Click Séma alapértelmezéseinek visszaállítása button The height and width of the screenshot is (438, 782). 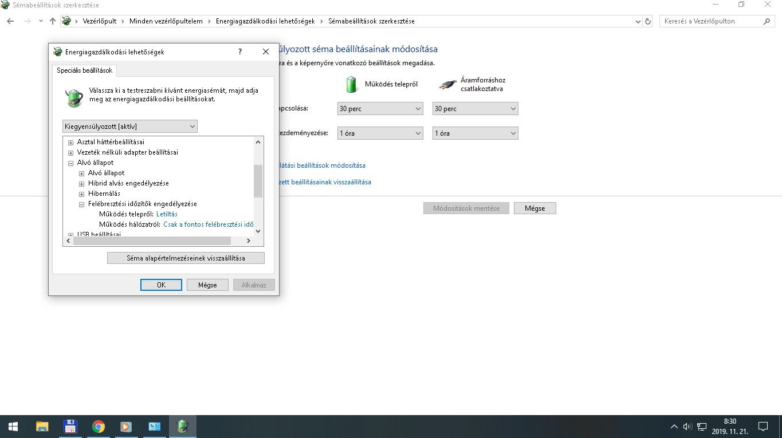point(186,258)
